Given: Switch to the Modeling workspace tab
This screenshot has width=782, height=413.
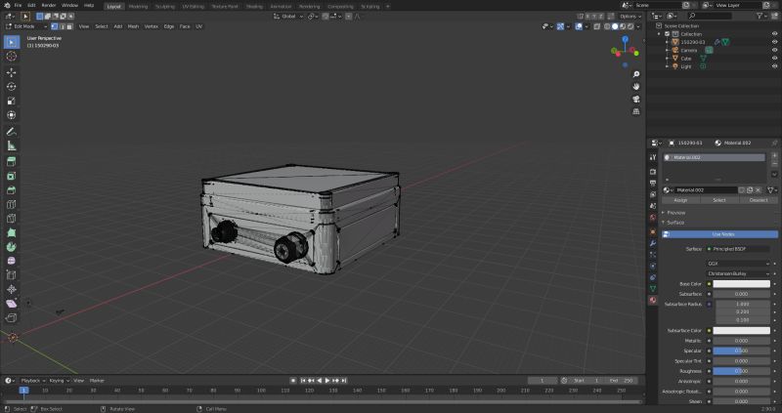Looking at the screenshot, I should 138,7.
